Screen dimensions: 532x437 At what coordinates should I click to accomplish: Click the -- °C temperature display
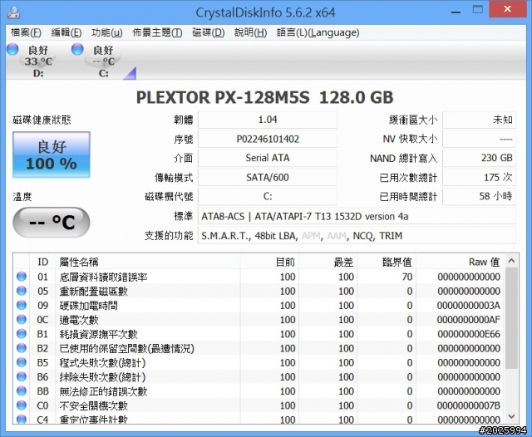coord(52,222)
